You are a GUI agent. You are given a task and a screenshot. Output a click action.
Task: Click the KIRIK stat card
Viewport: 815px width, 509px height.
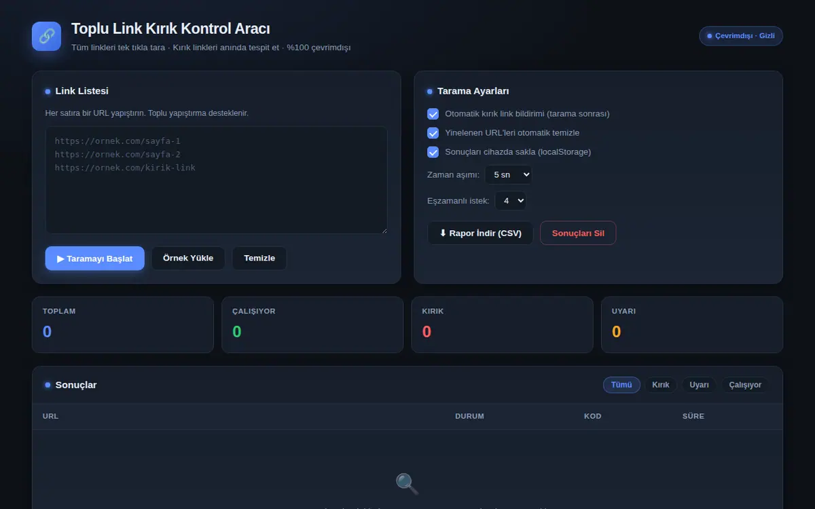[503, 324]
